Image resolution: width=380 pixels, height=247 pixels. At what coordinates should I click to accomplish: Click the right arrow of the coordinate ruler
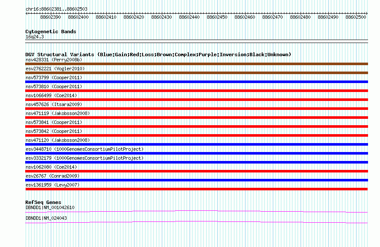367,13
